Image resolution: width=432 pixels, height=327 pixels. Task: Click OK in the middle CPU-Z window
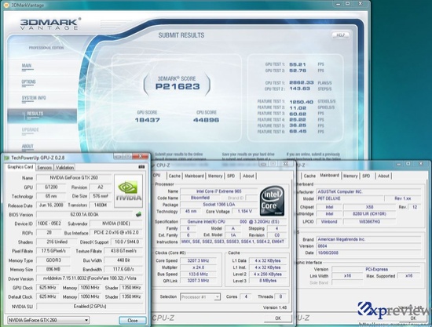[278, 318]
